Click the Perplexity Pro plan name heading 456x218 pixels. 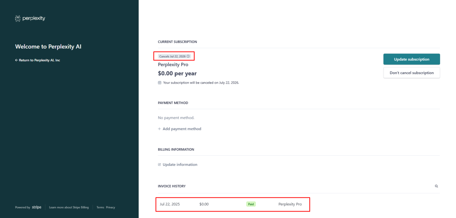coord(173,65)
